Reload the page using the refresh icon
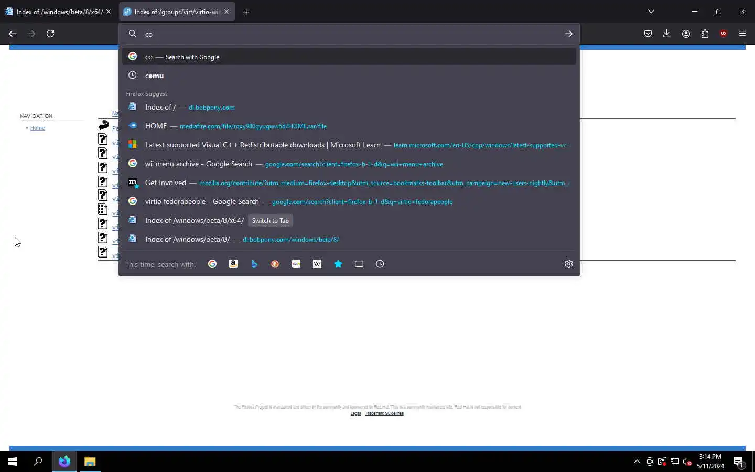This screenshot has height=472, width=755. (50, 34)
